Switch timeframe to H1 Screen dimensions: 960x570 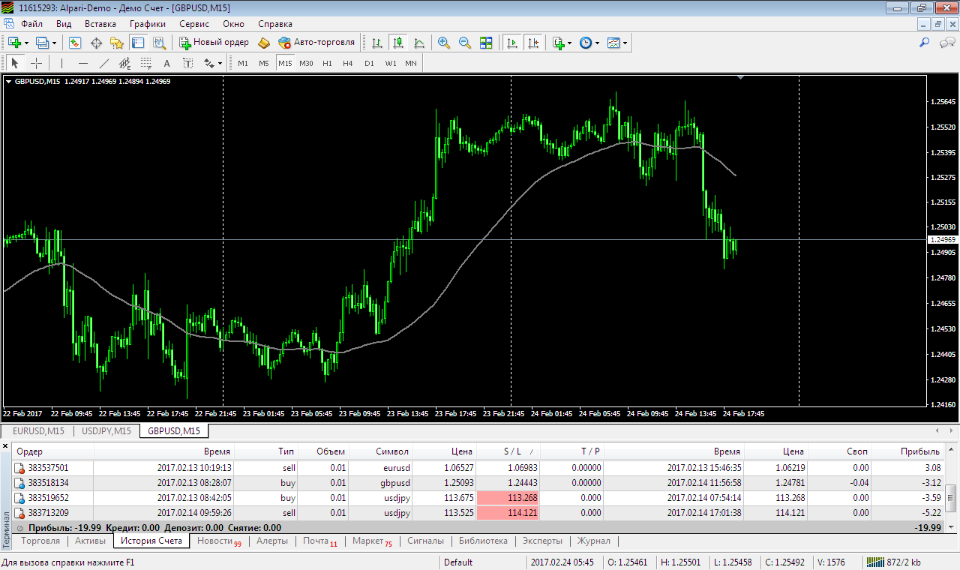[327, 63]
